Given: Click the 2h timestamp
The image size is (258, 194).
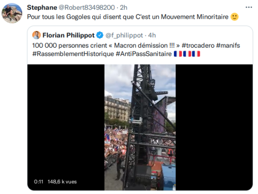Looking at the screenshot, I should coord(123,7).
